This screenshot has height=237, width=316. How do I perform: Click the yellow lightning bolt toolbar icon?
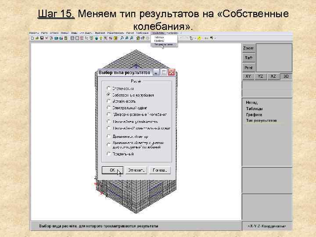click(199, 38)
